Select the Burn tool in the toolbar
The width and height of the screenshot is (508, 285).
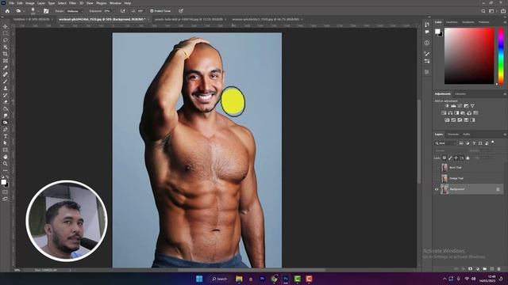(6, 123)
